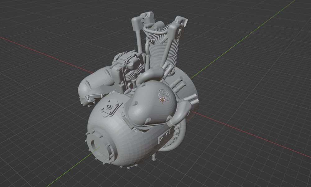Image resolution: width=311 pixels, height=187 pixels.
Task: Click the orange origin point on side cover
Action: [163, 100]
